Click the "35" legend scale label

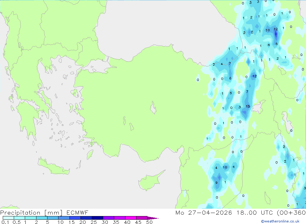[116, 222]
